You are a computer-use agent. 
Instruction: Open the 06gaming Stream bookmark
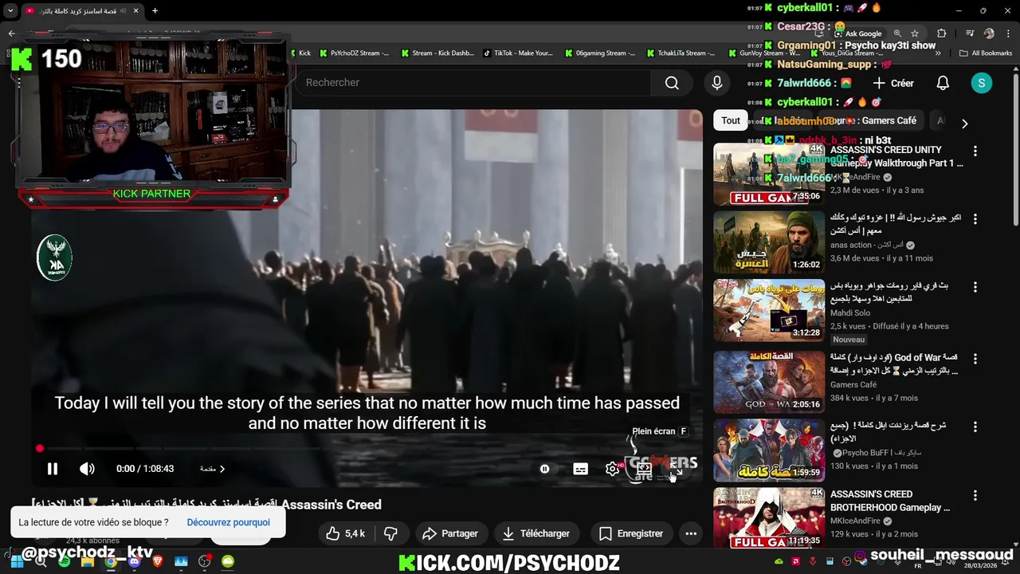click(x=600, y=53)
